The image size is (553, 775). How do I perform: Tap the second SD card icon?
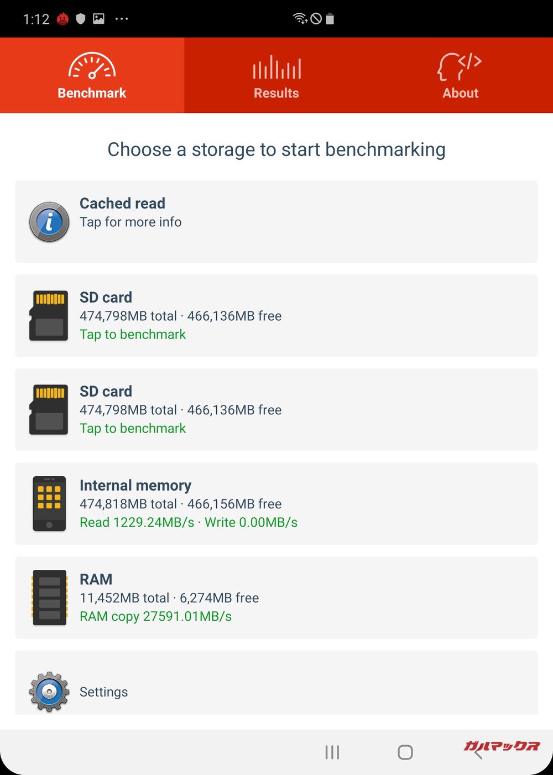[x=49, y=410]
